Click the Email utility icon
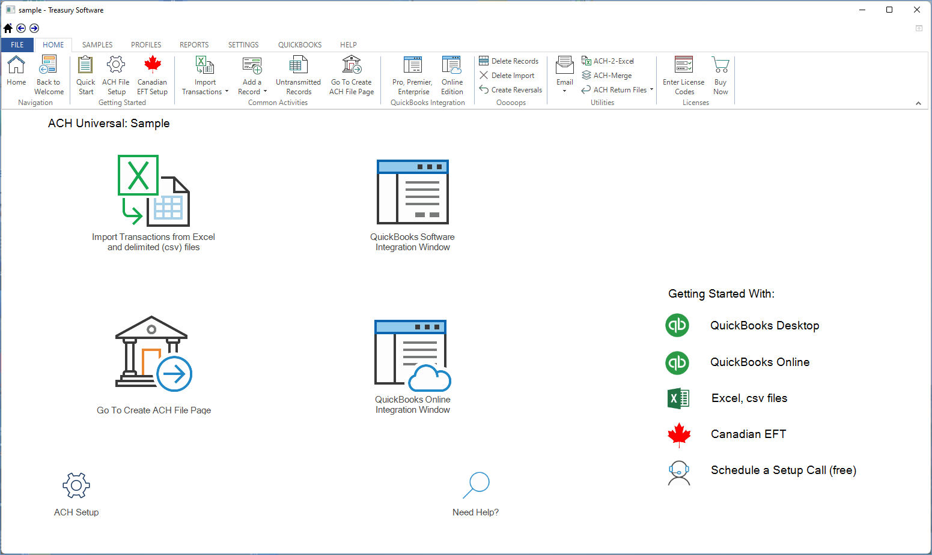 (564, 71)
